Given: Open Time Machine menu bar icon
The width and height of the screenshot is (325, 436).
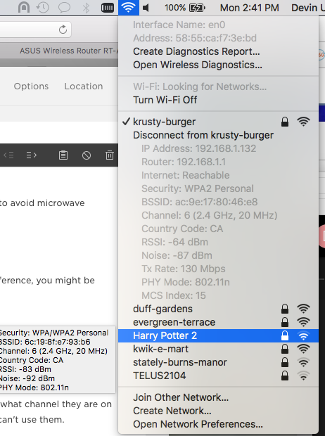Looking at the screenshot, I should [x=43, y=8].
